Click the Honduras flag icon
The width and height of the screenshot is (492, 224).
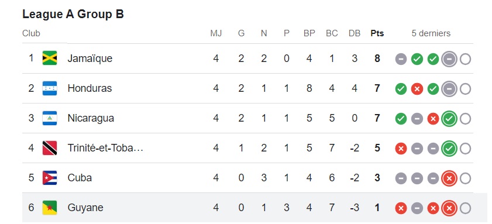point(50,88)
